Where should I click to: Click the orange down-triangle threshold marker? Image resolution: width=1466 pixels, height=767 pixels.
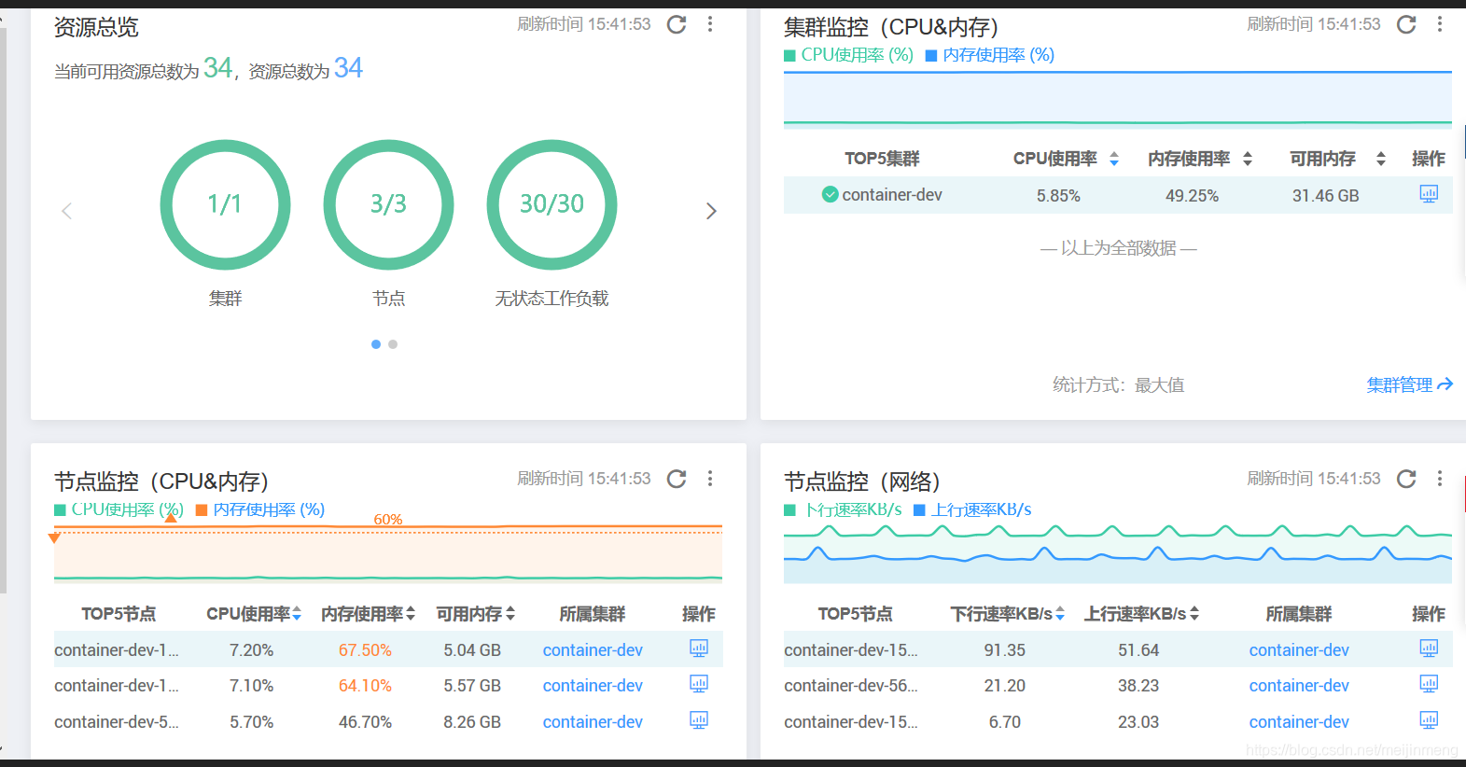[x=54, y=537]
